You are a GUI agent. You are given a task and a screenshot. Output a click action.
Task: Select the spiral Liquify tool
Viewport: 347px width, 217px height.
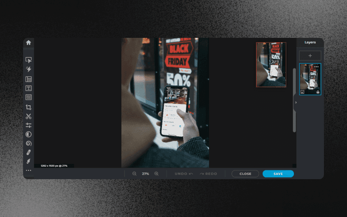pos(28,144)
